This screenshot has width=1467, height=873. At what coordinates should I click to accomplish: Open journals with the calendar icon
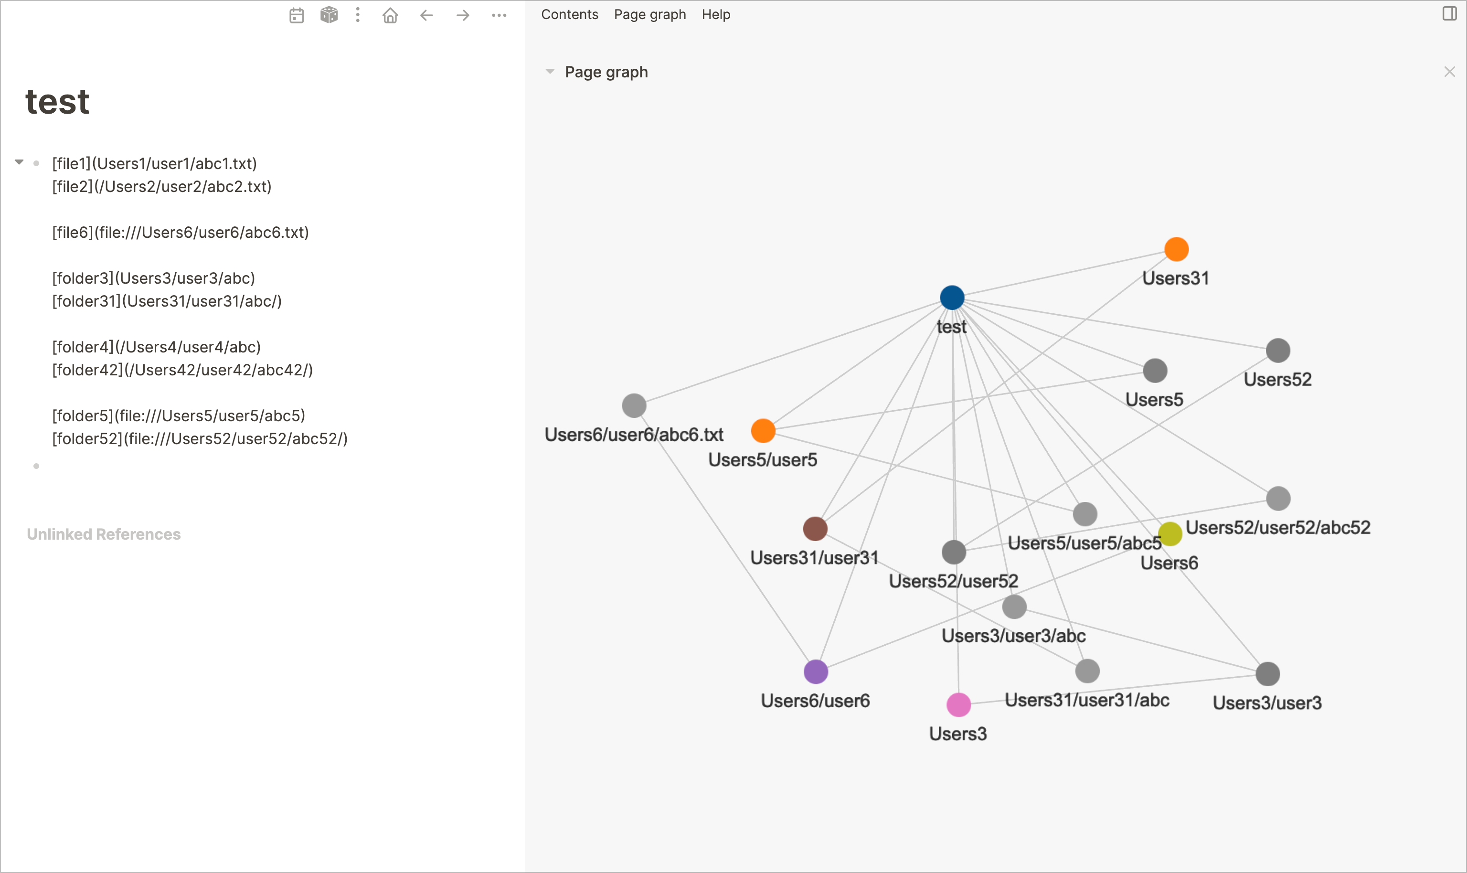pyautogui.click(x=296, y=15)
